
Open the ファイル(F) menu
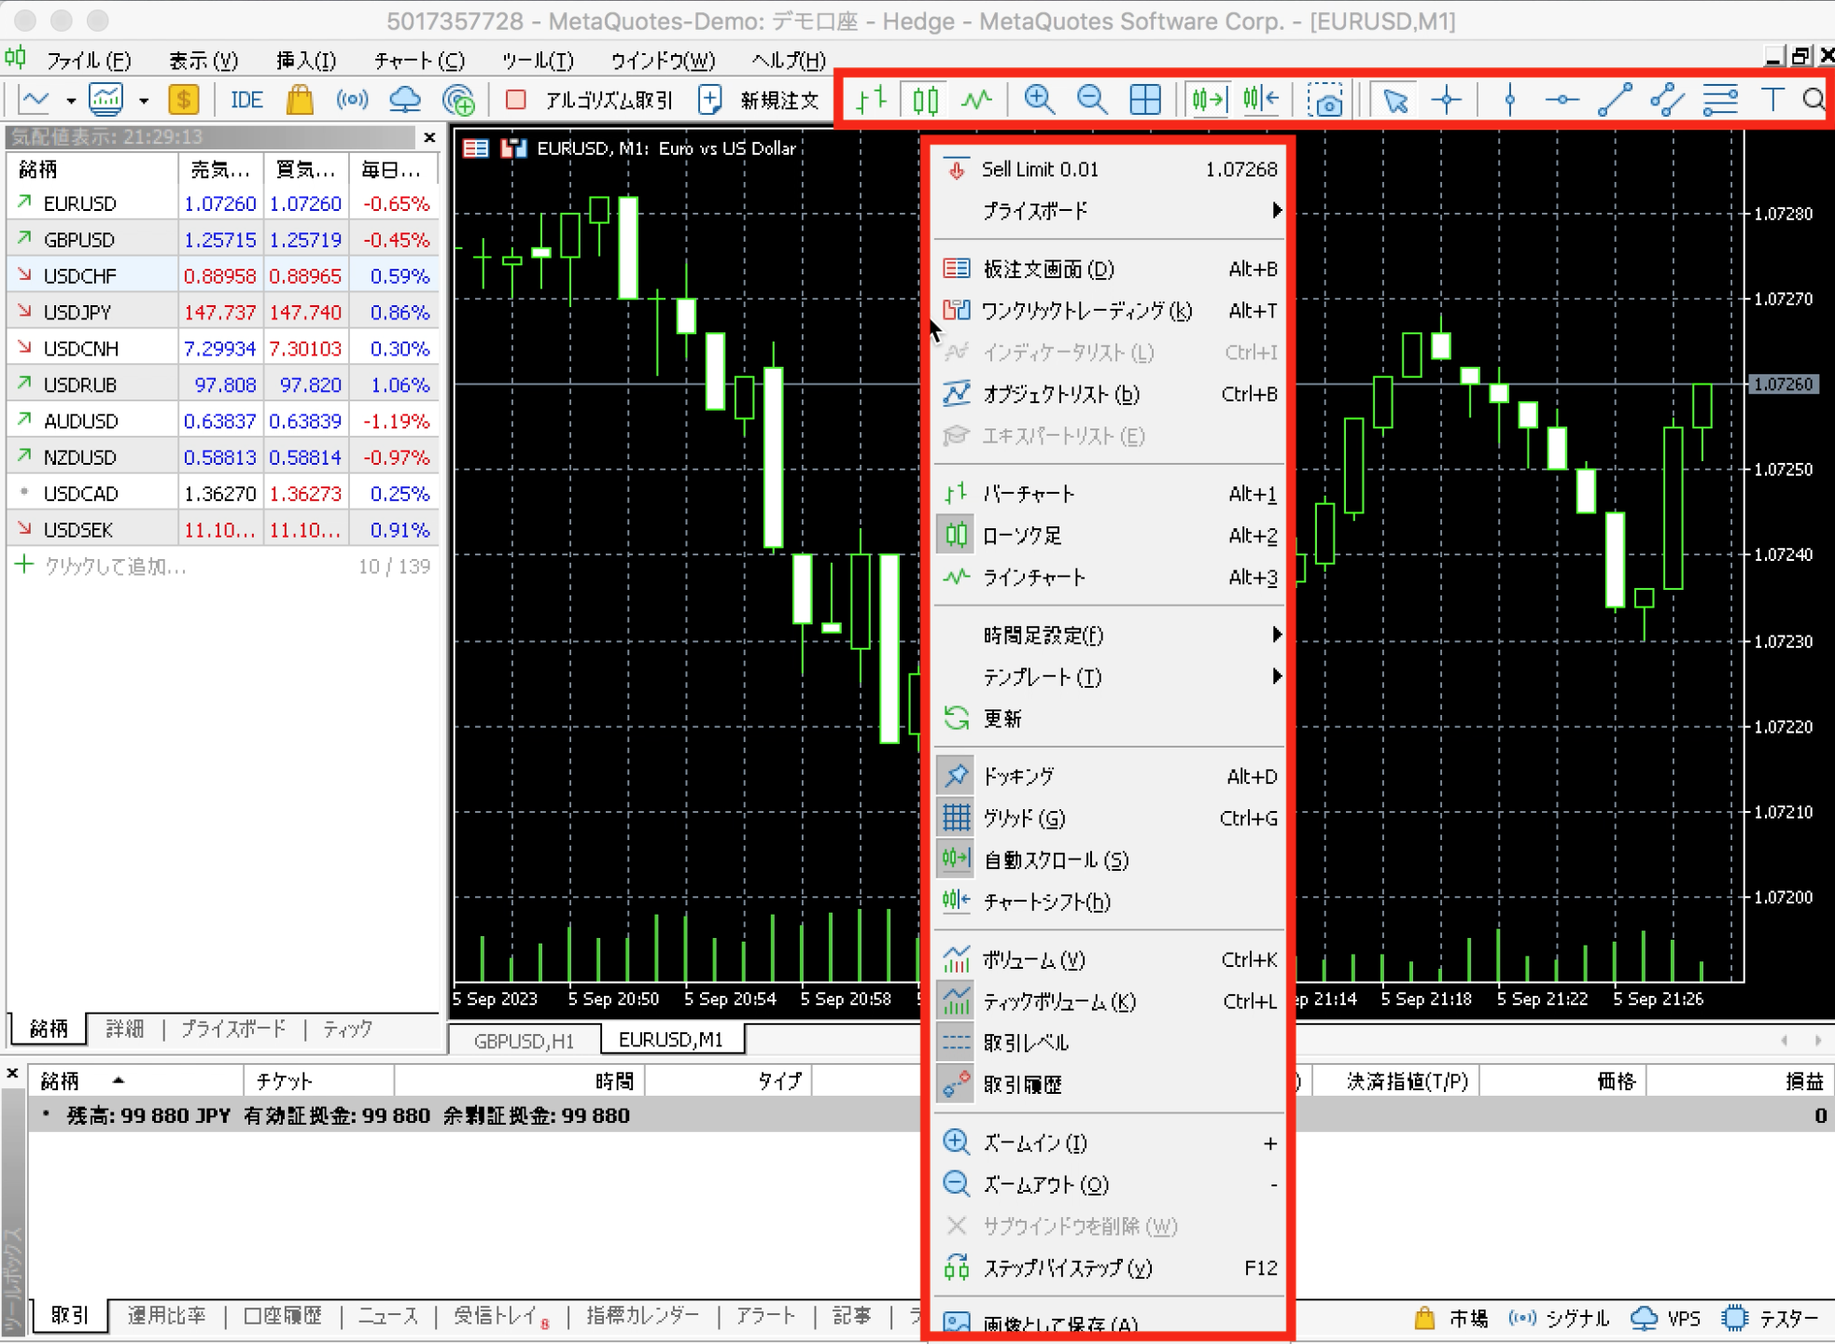[x=88, y=61]
